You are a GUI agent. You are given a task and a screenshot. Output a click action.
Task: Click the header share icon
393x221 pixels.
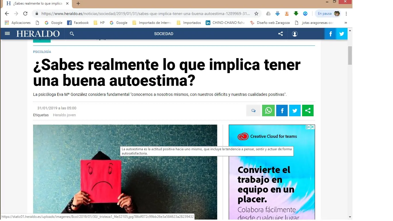pos(281,34)
